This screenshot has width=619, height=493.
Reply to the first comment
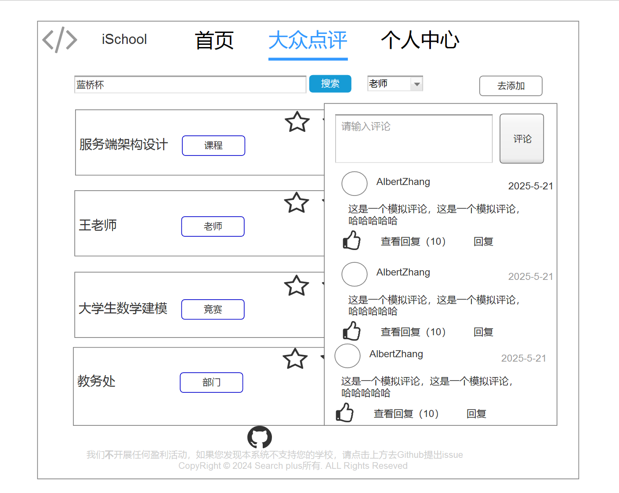pos(484,242)
